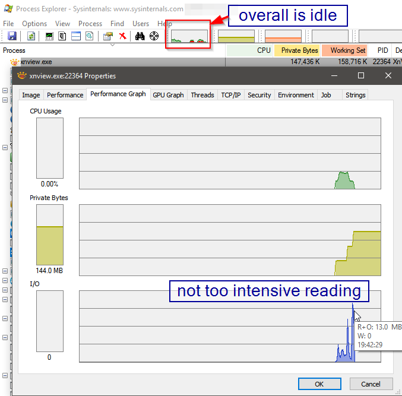402x396 pixels.
Task: Toggle the Show Process Tree icon
Action: 62,36
